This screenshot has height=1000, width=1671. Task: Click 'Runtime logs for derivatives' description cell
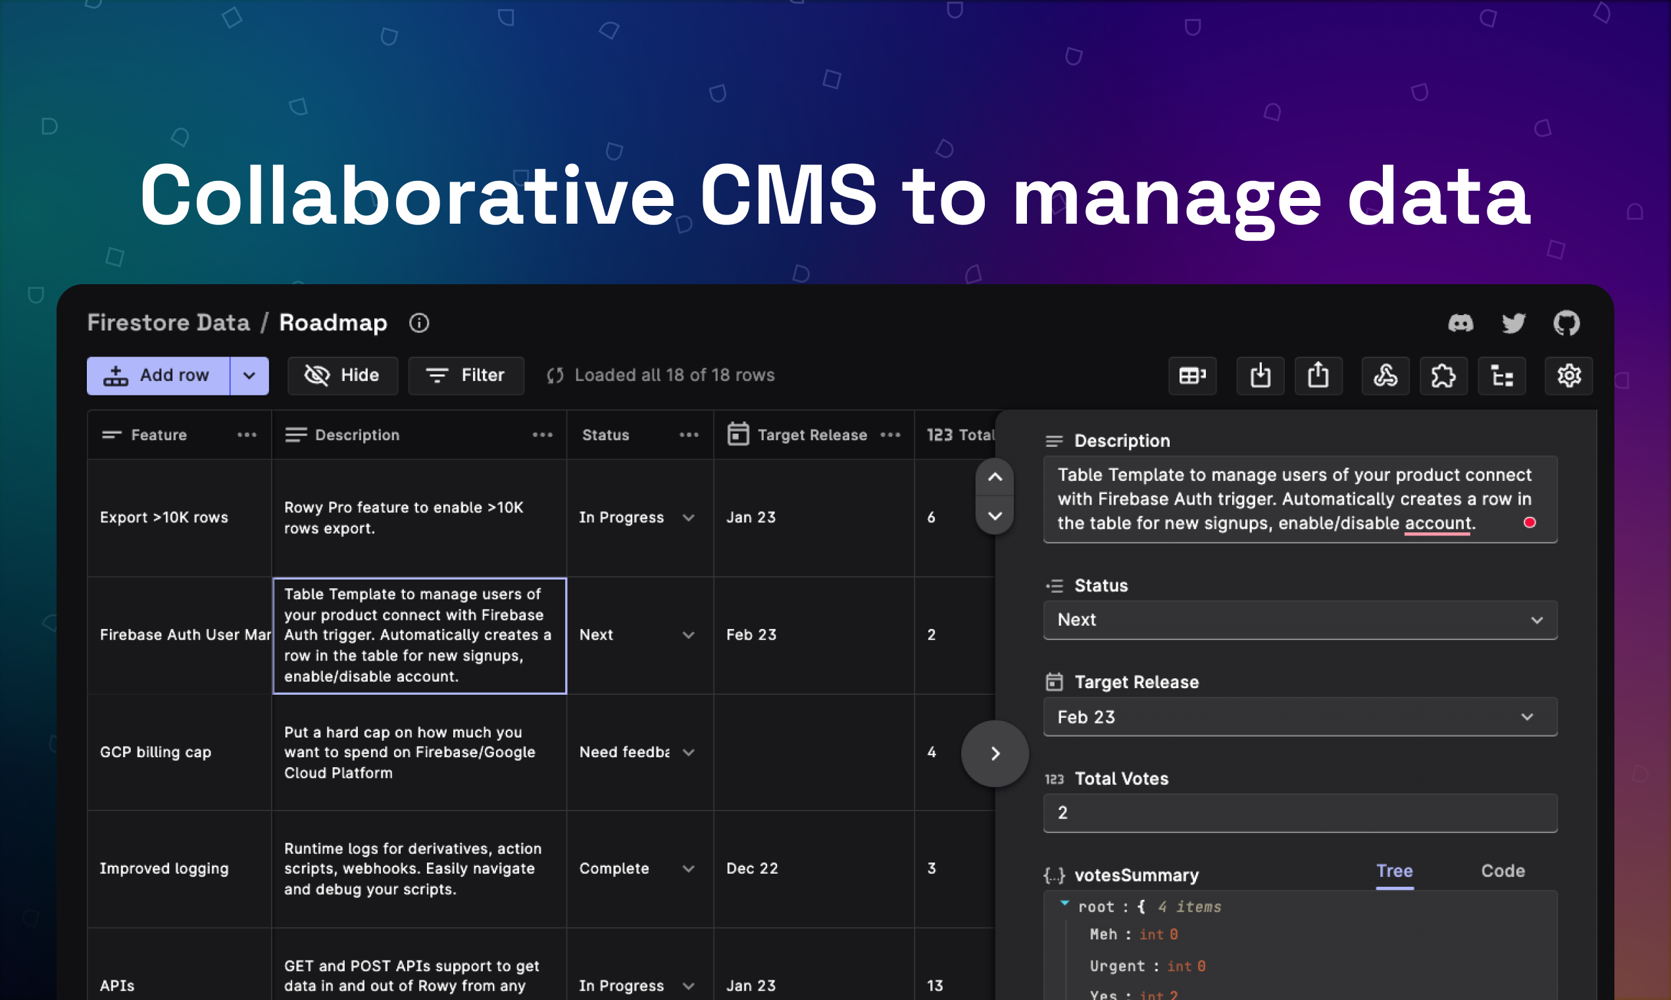(419, 868)
